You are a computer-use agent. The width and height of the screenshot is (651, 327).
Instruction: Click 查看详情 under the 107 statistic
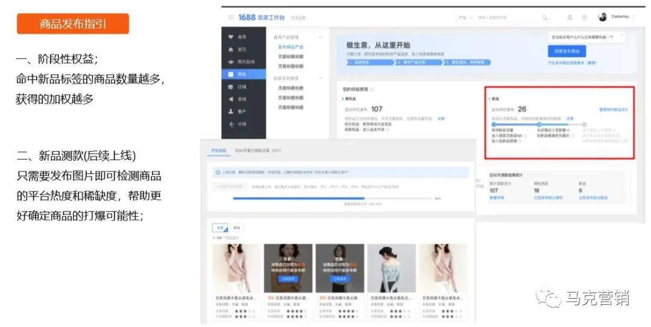click(x=497, y=198)
